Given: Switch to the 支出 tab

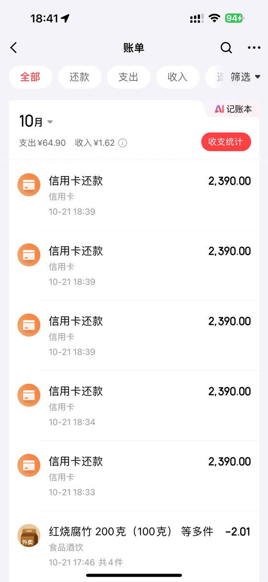Looking at the screenshot, I should [128, 77].
